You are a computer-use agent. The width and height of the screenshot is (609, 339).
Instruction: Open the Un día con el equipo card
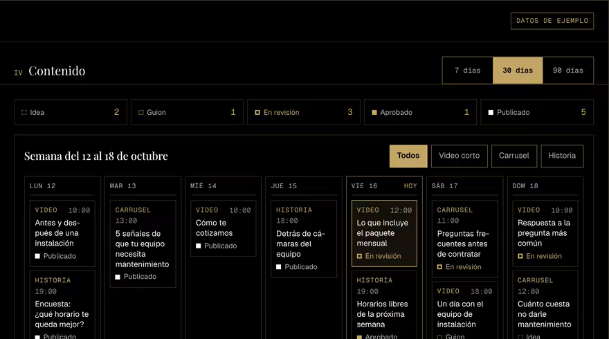coord(464,310)
